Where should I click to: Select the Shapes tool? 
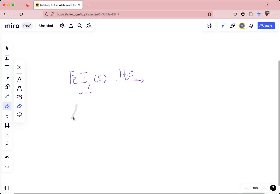[x=7, y=86]
